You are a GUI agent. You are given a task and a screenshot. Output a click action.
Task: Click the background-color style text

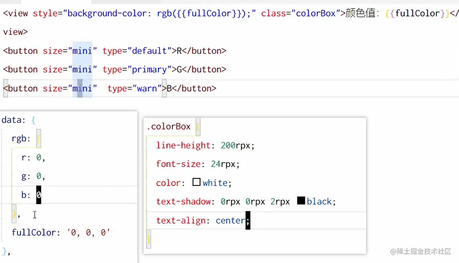109,13
